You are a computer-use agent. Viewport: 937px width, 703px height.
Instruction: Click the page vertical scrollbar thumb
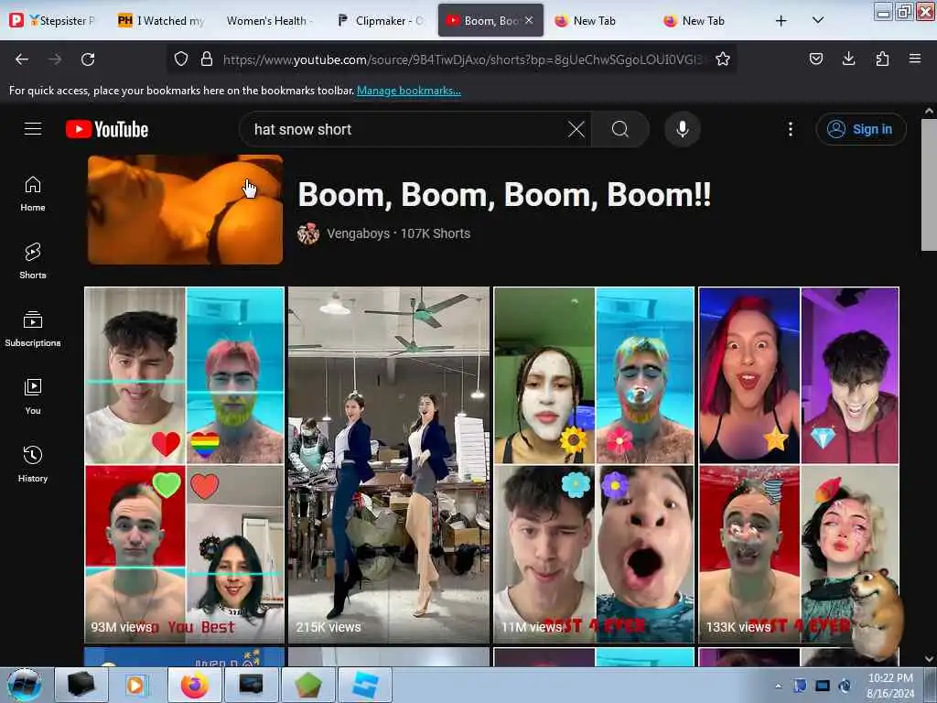(929, 184)
